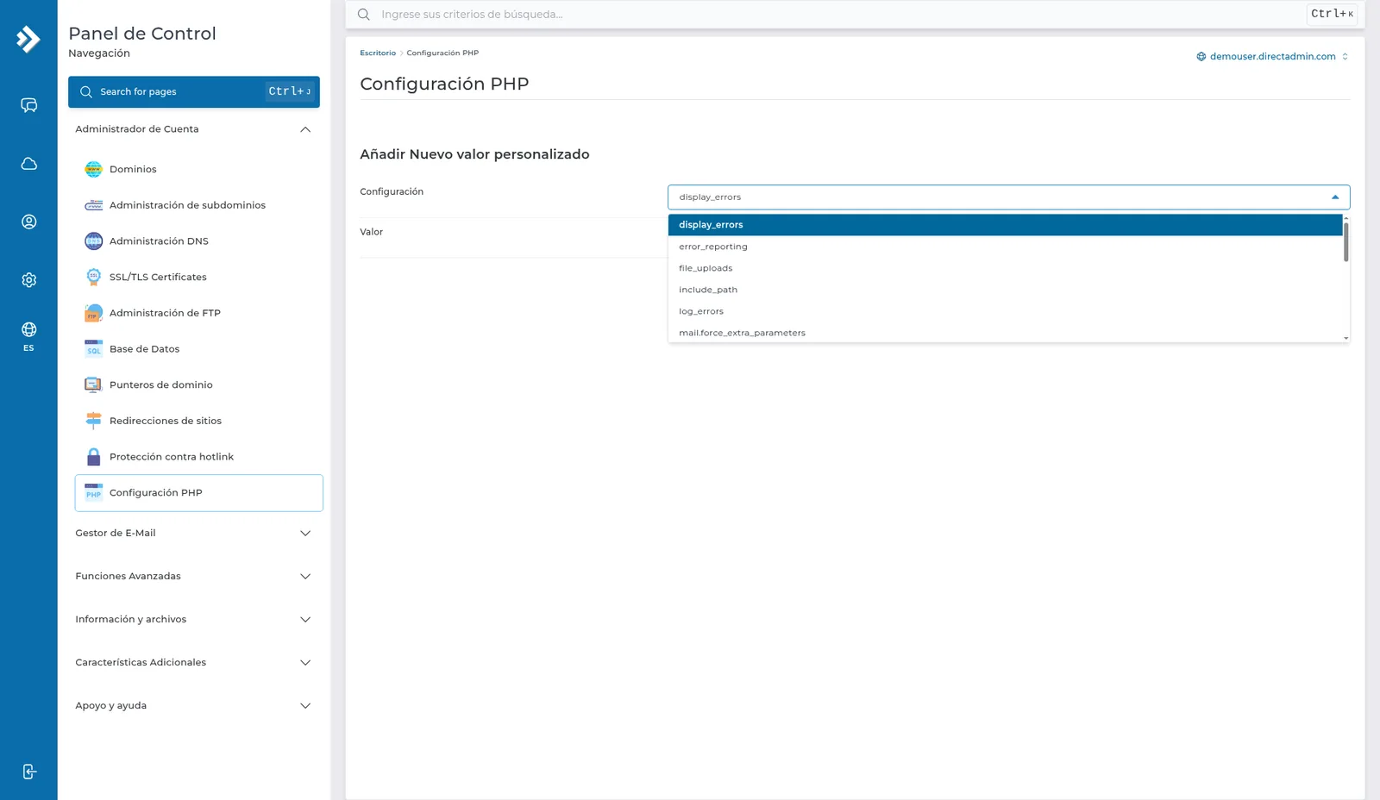This screenshot has width=1380, height=800.
Task: Expand Características Adicionales section
Action: (x=194, y=662)
